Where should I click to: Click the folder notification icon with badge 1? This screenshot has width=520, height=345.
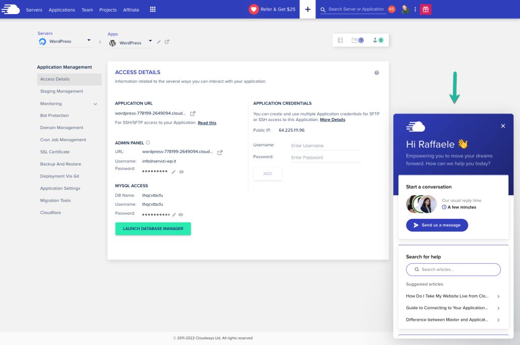357,40
